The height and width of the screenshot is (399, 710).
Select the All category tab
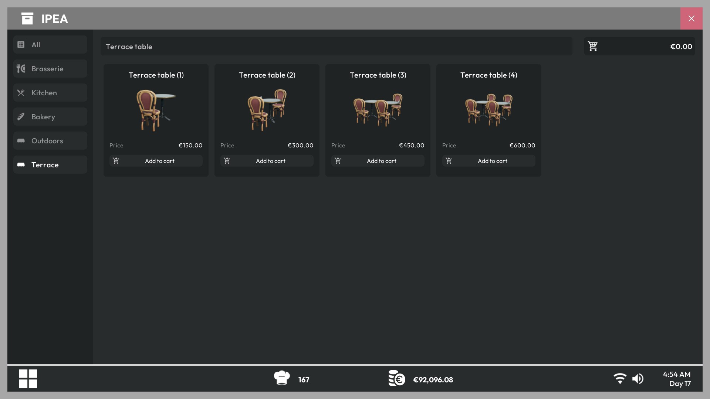pos(50,45)
